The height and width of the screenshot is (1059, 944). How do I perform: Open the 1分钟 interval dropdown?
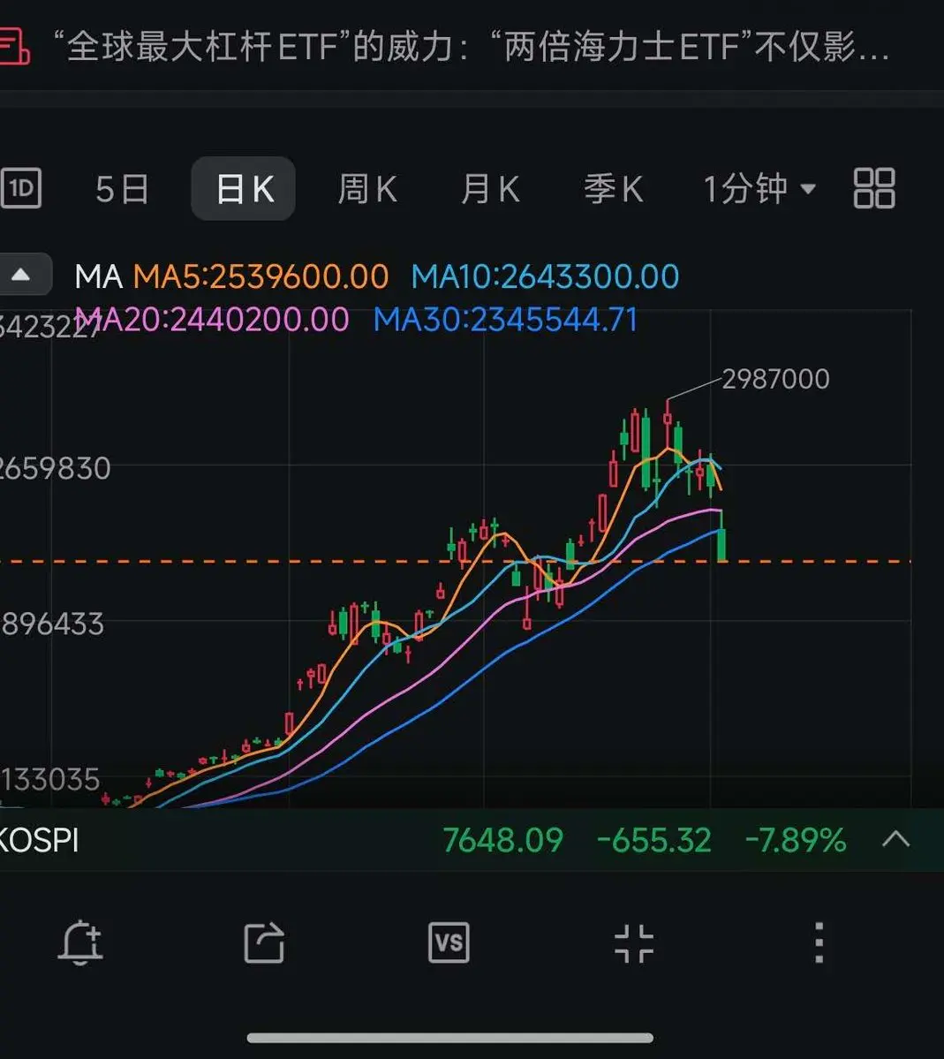coord(759,188)
